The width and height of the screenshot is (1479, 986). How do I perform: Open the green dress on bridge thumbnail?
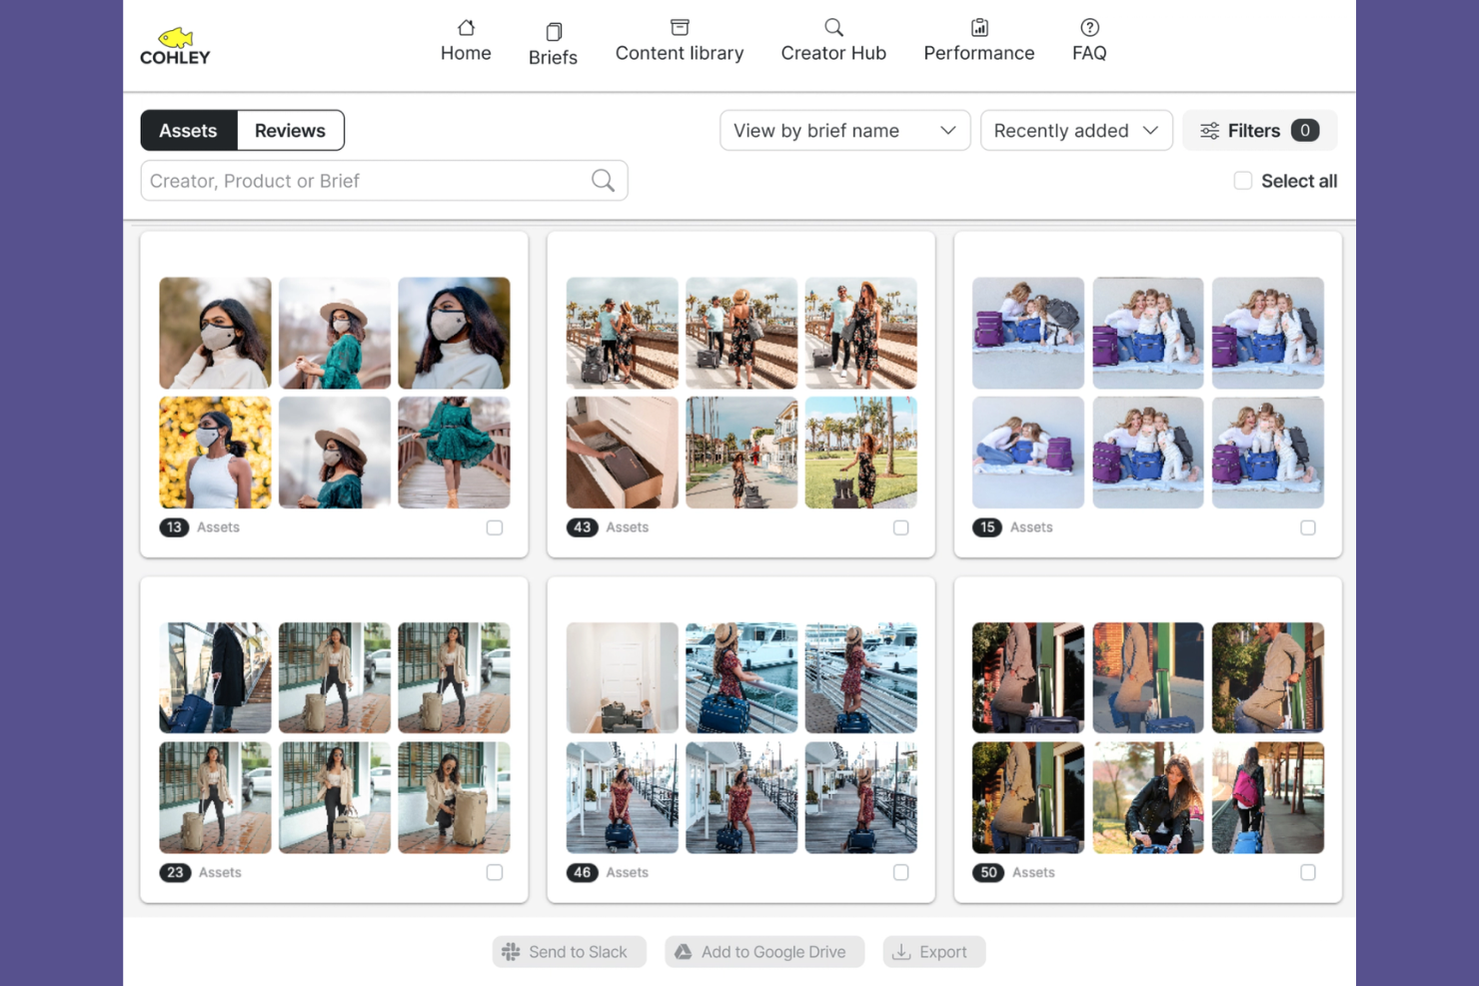454,453
